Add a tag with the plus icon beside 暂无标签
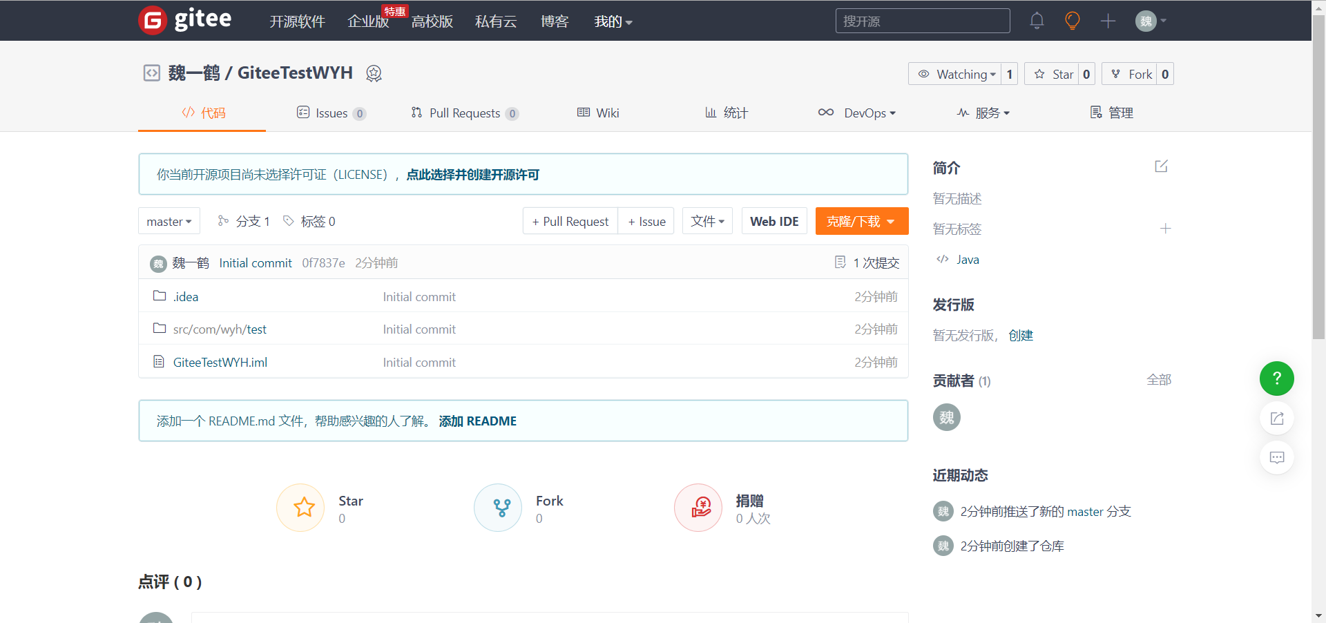The image size is (1326, 623). click(1165, 229)
